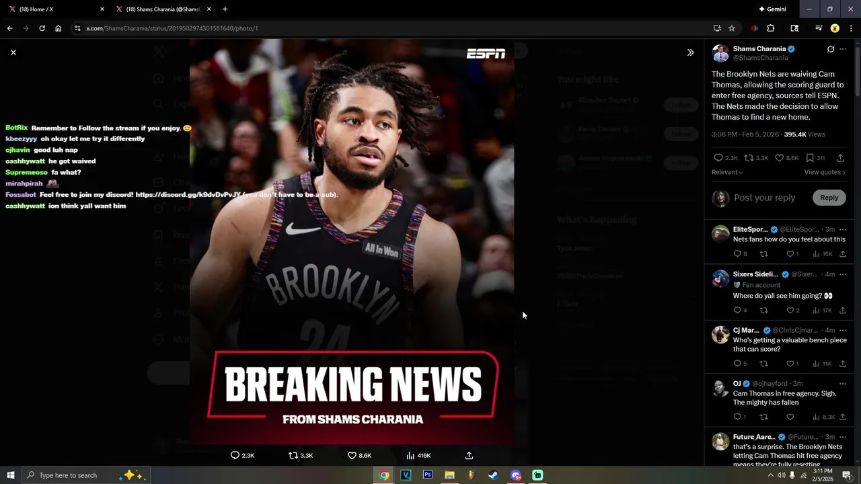
Task: Collapse the reply sidebar with double-chevron icon
Action: 690,52
